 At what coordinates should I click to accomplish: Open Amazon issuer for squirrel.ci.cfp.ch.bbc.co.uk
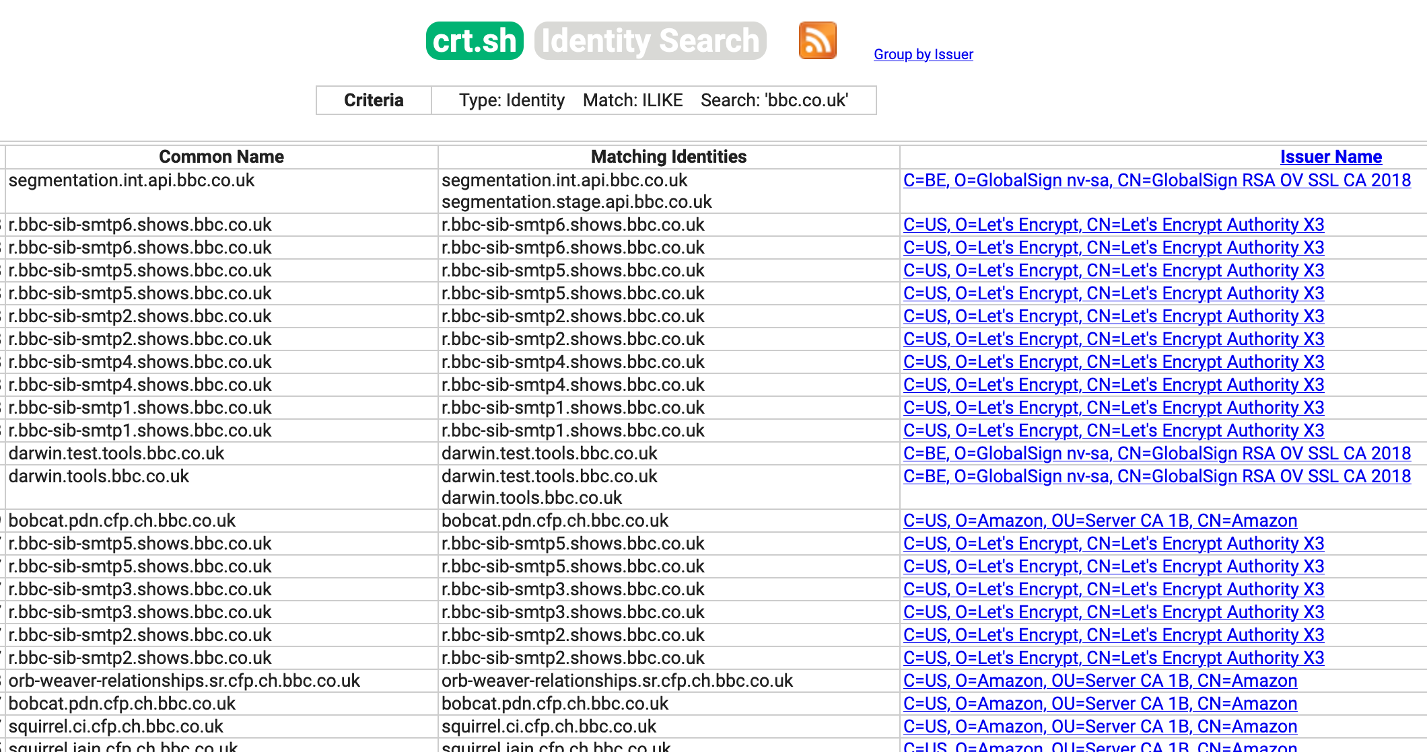(1101, 726)
